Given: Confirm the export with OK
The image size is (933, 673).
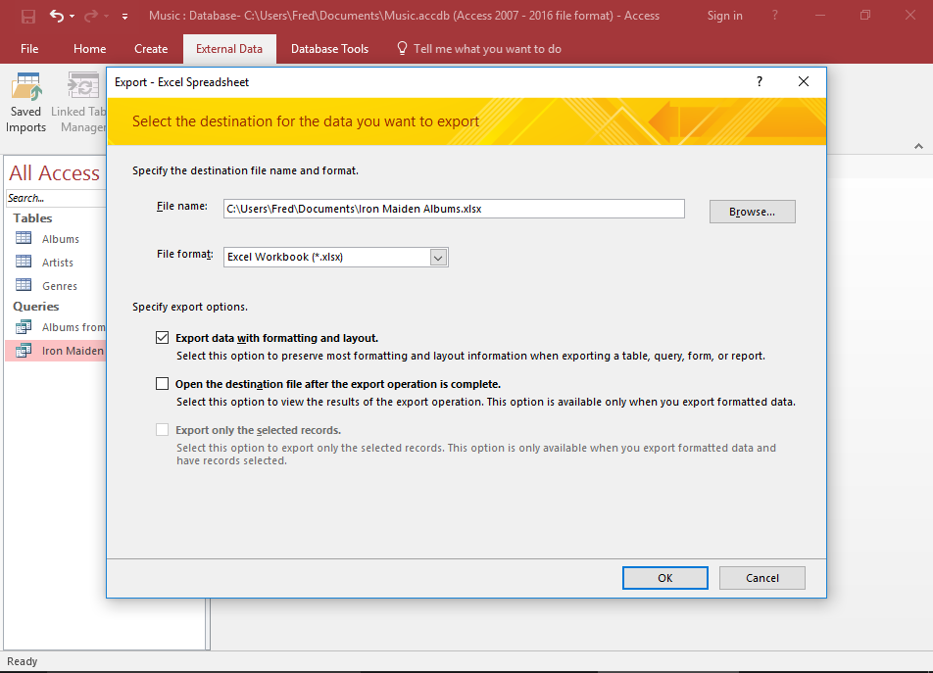Looking at the screenshot, I should (x=664, y=577).
